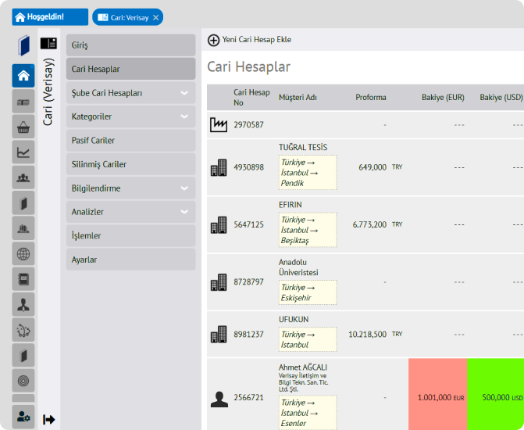Click the green 500,000 USD balance cell
This screenshot has width=524, height=430.
pyautogui.click(x=496, y=394)
